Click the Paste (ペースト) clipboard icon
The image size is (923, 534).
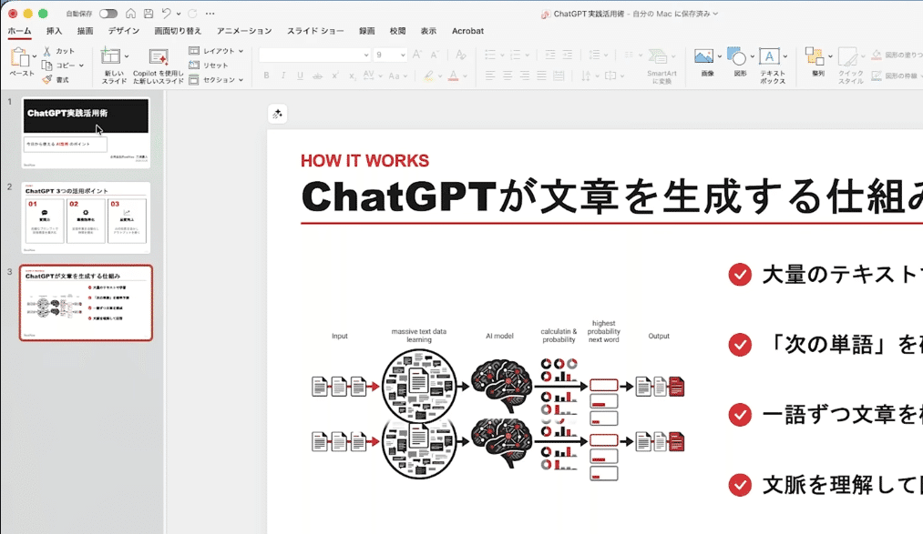coord(19,57)
